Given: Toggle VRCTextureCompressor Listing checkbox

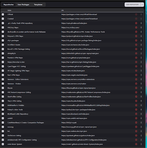Looking at the screenshot, I should point(3,92).
